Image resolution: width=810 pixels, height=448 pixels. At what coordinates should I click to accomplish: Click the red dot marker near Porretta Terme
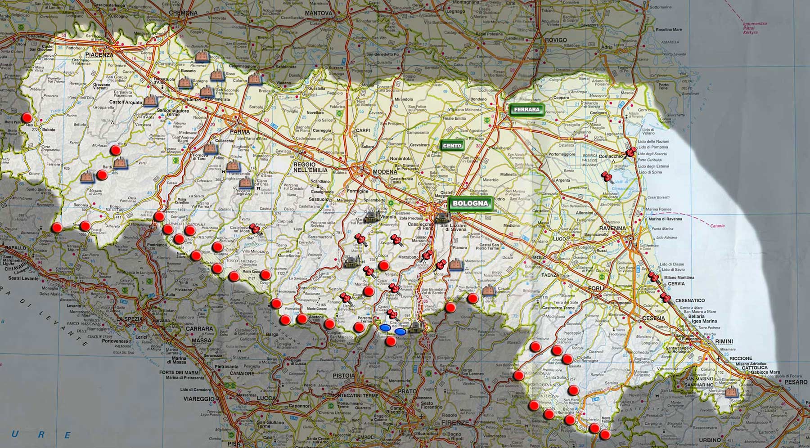coord(359,327)
